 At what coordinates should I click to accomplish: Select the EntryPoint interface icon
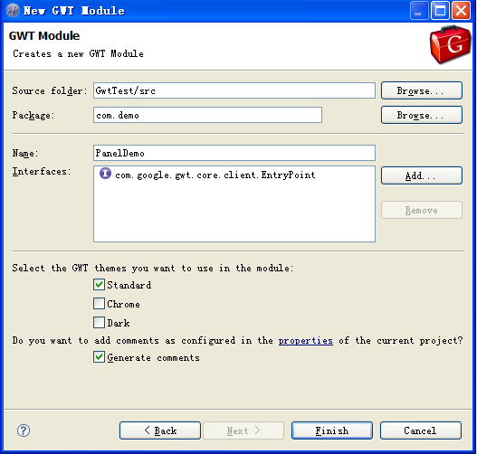(x=105, y=174)
